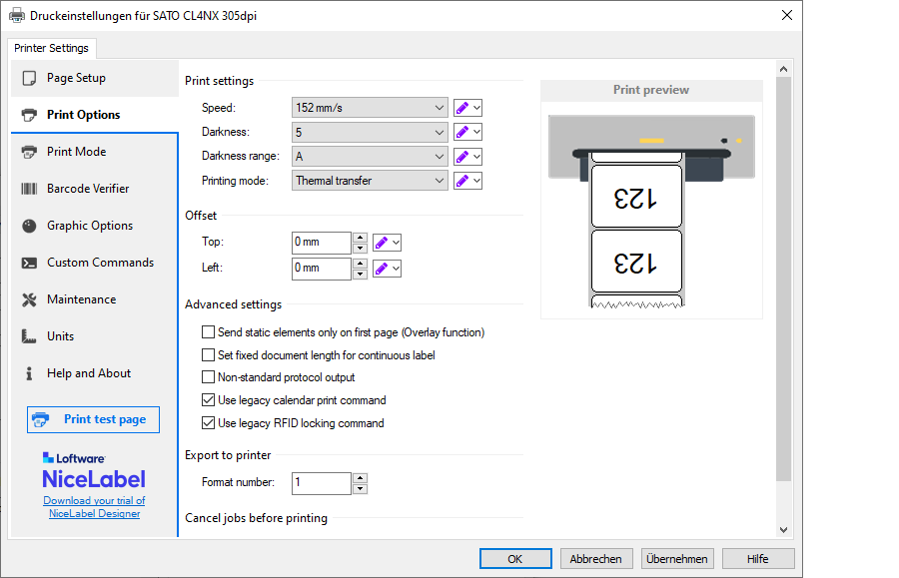Switch to the Print Mode section
This screenshot has height=578, width=899.
point(95,152)
